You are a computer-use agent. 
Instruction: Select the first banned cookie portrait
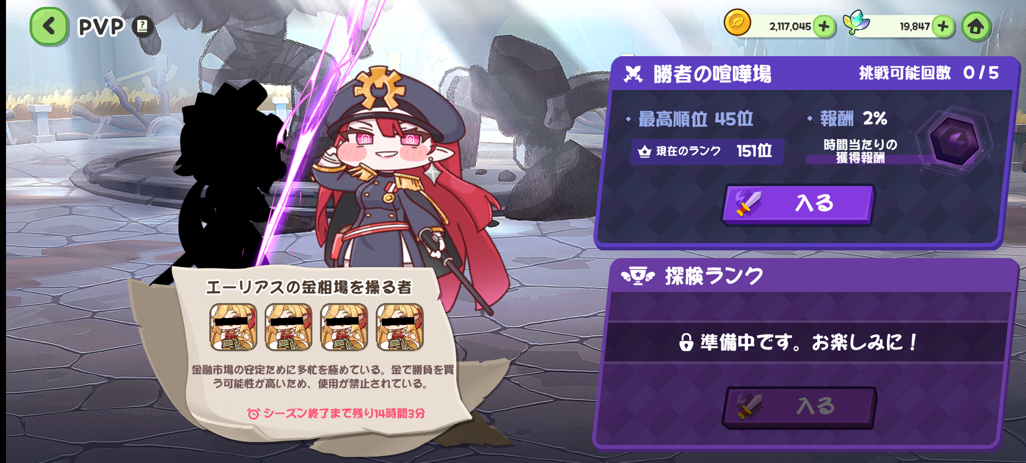[233, 327]
